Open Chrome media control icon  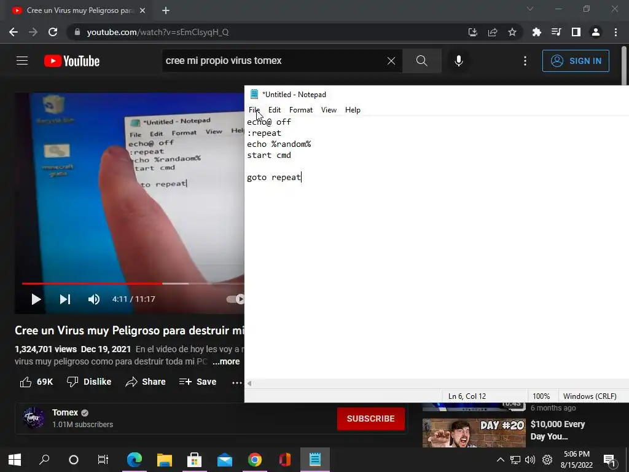click(556, 32)
